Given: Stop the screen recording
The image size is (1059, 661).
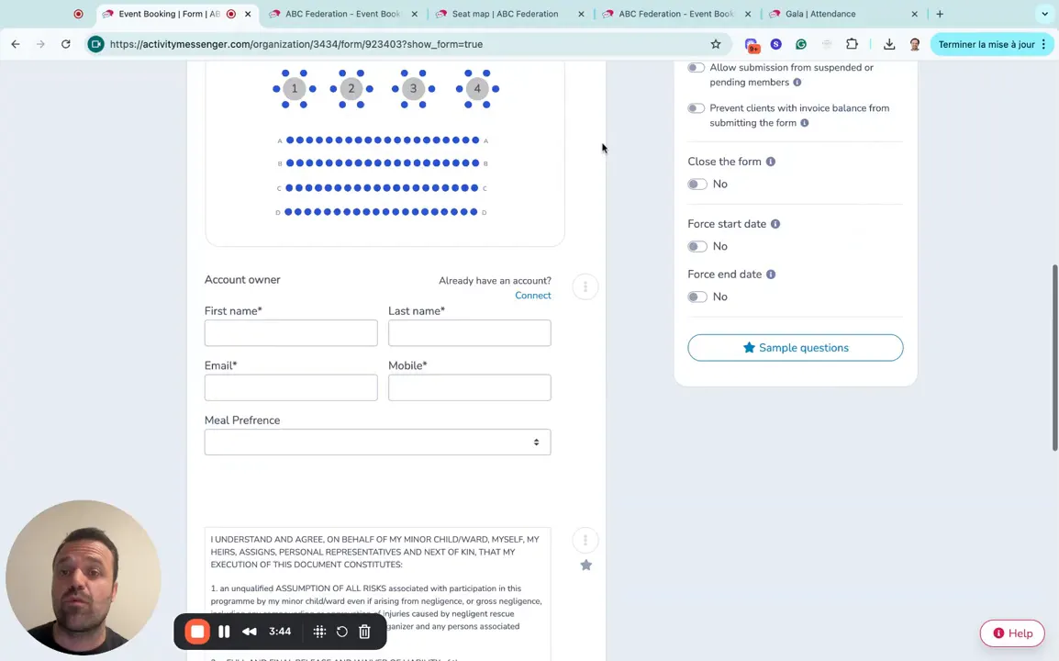Looking at the screenshot, I should pos(197,631).
